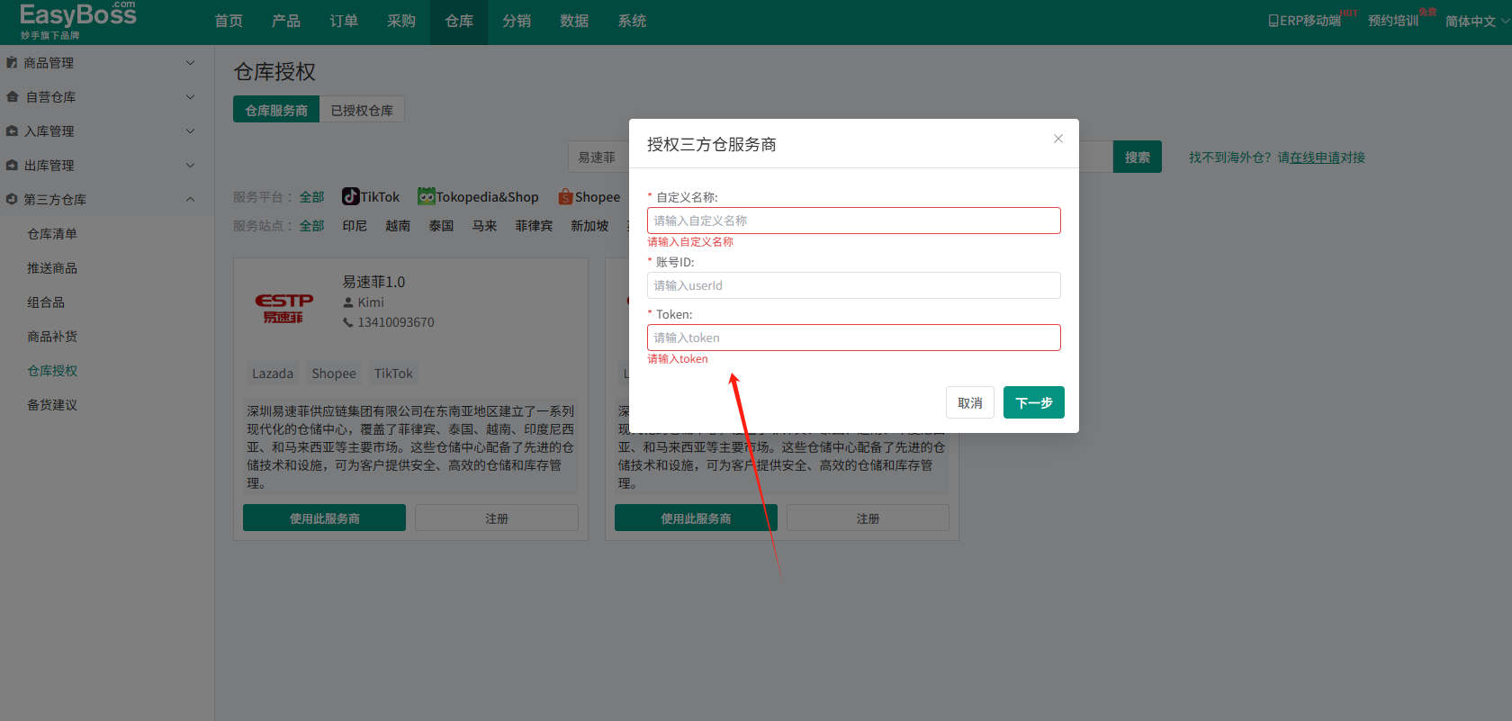
Task: Focus the 自定义名称 input field
Action: click(x=854, y=221)
